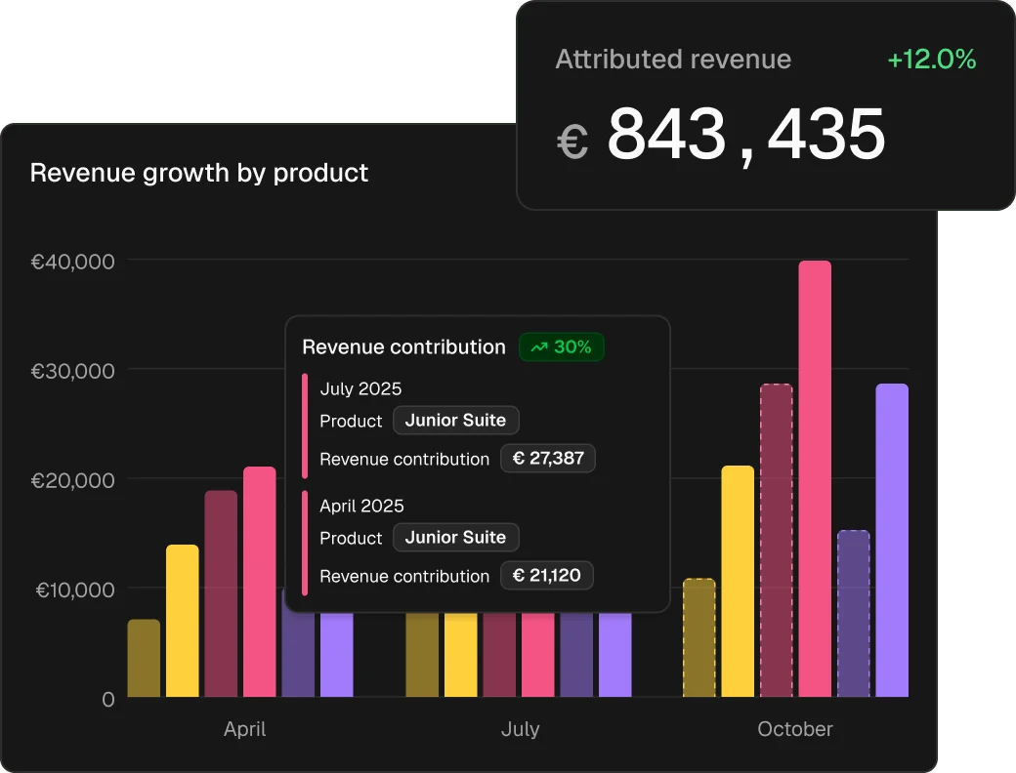1016x773 pixels.
Task: Click the Revenue contribution tooltip title
Action: 403,347
